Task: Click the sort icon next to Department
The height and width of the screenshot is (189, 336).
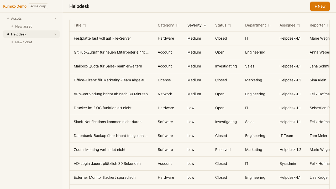Action: (x=269, y=25)
